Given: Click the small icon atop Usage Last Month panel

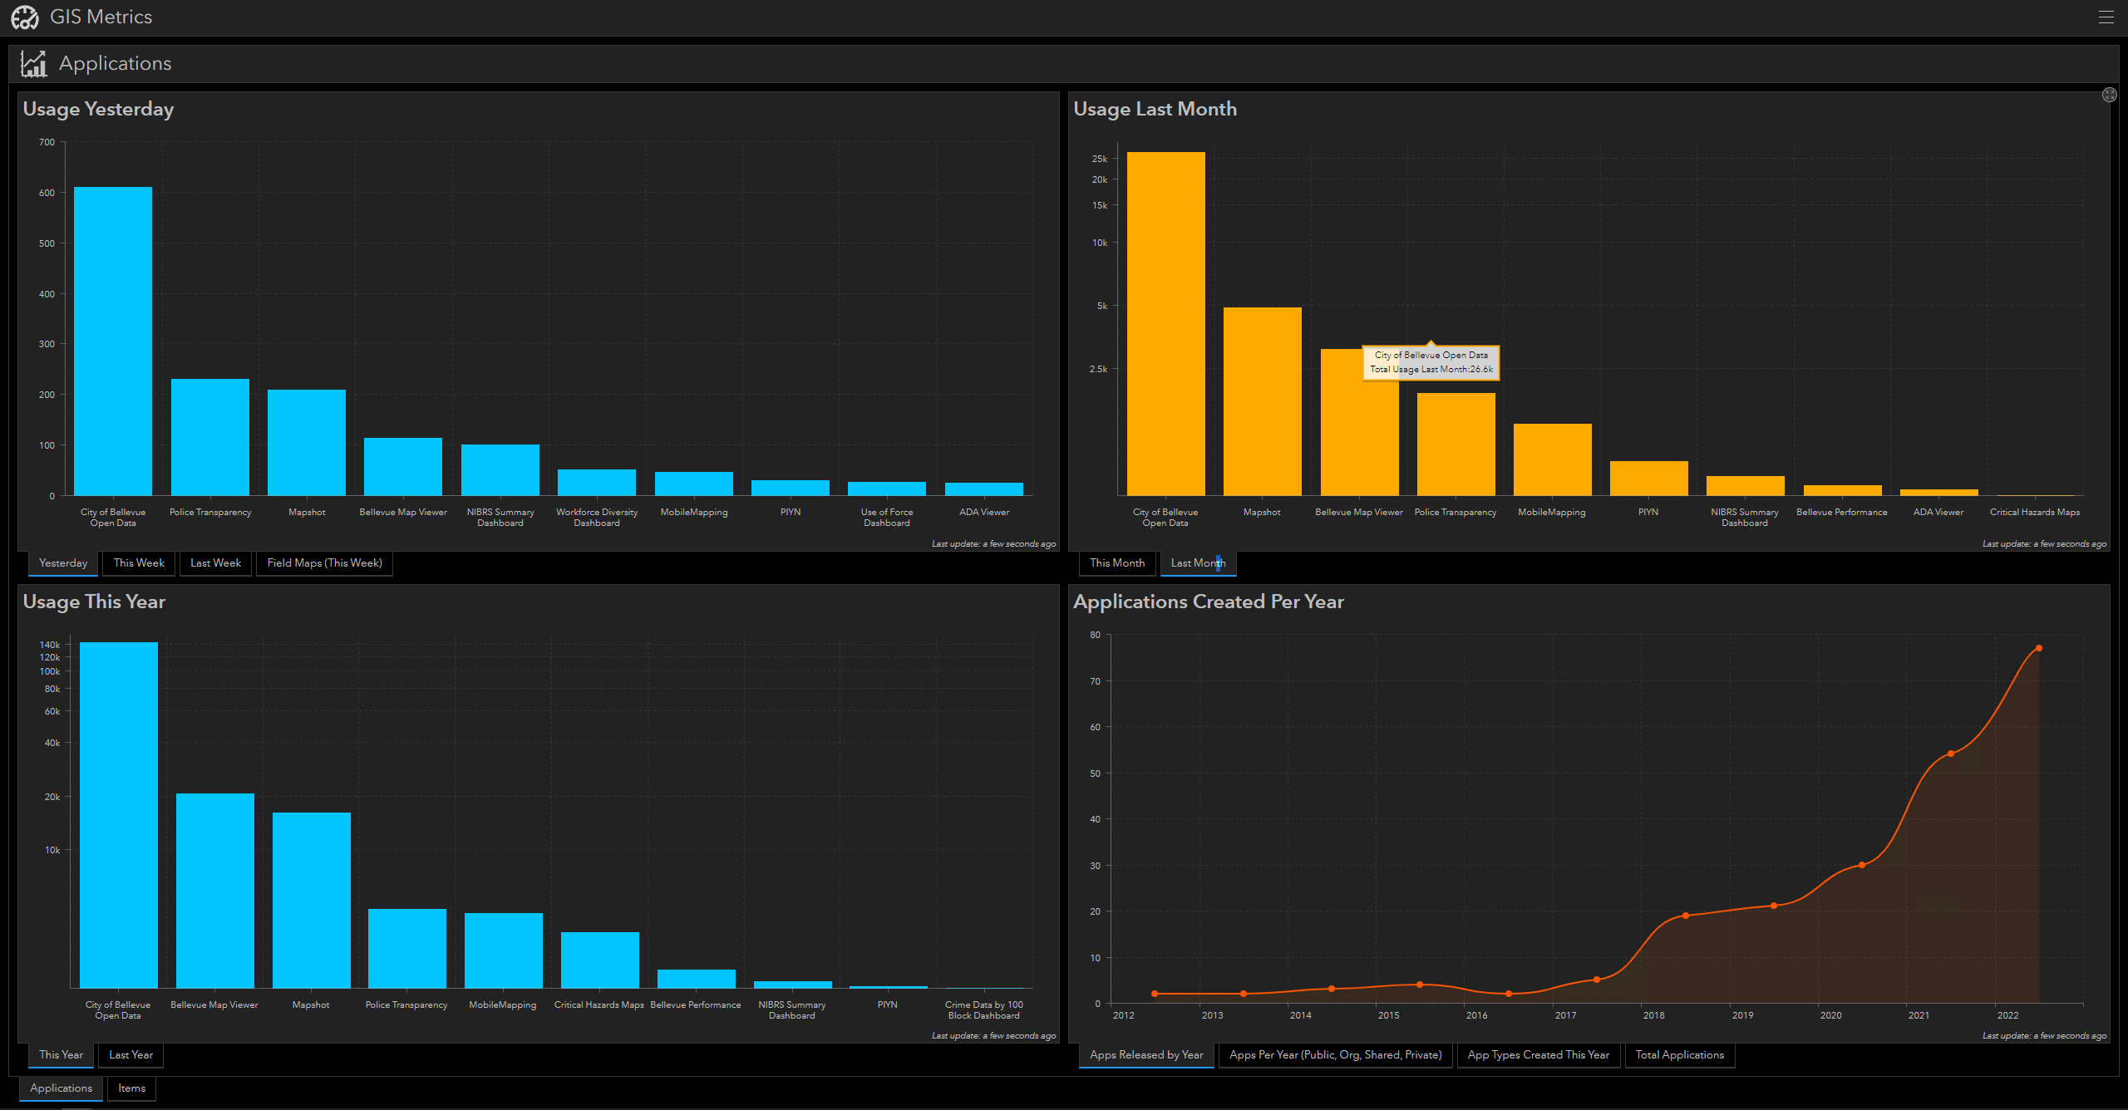Looking at the screenshot, I should tap(2109, 94).
